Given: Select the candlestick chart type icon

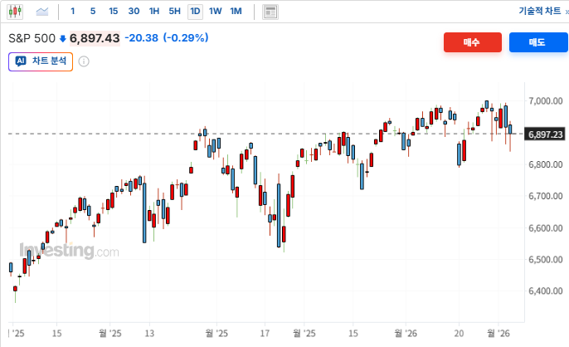Looking at the screenshot, I should [15, 12].
